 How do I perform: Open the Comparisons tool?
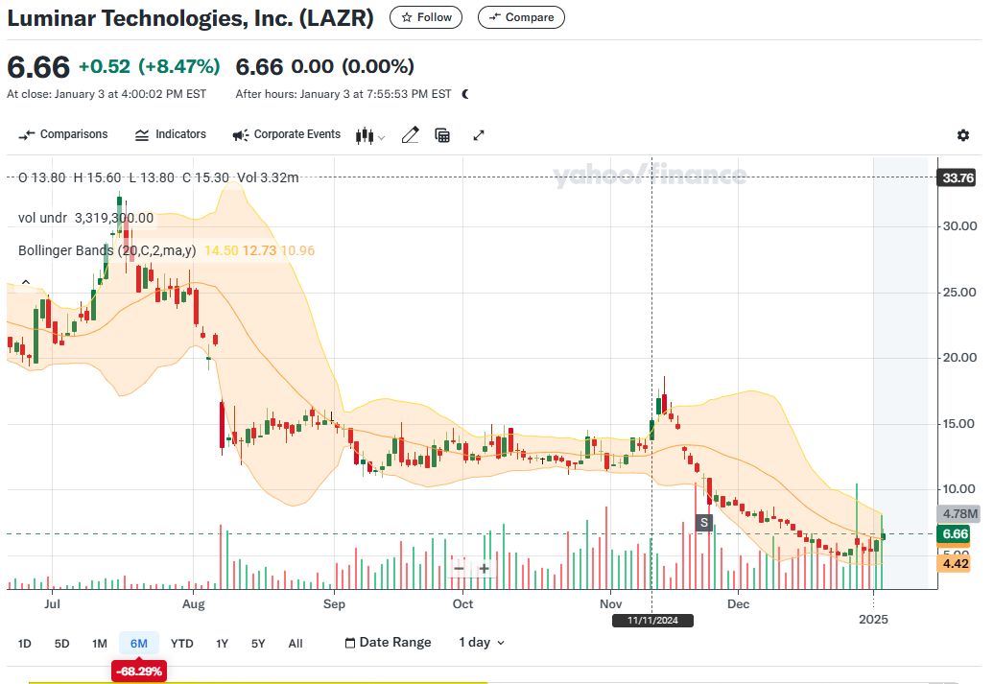coord(62,134)
